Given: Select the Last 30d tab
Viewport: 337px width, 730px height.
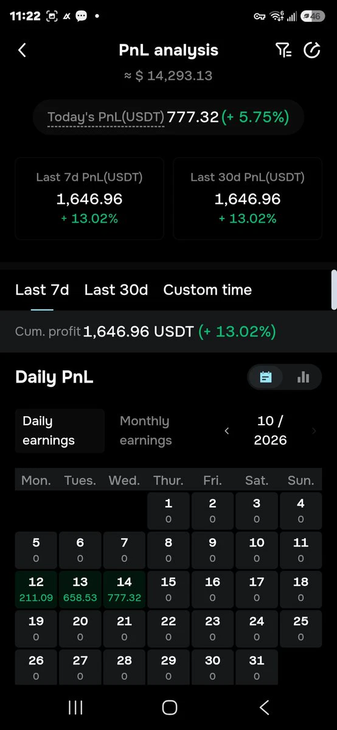Looking at the screenshot, I should coord(116,290).
